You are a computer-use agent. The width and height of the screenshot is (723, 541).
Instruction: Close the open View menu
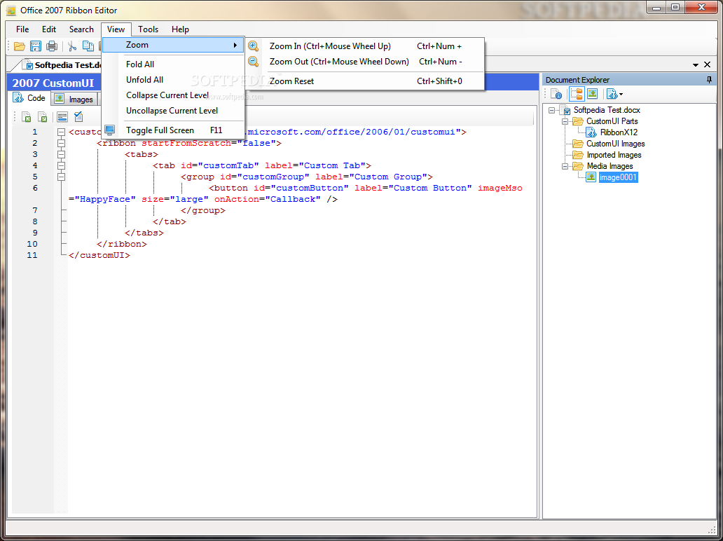coord(116,29)
